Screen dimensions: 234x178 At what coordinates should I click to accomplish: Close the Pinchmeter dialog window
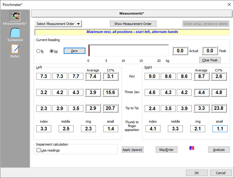pyautogui.click(x=229, y=4)
